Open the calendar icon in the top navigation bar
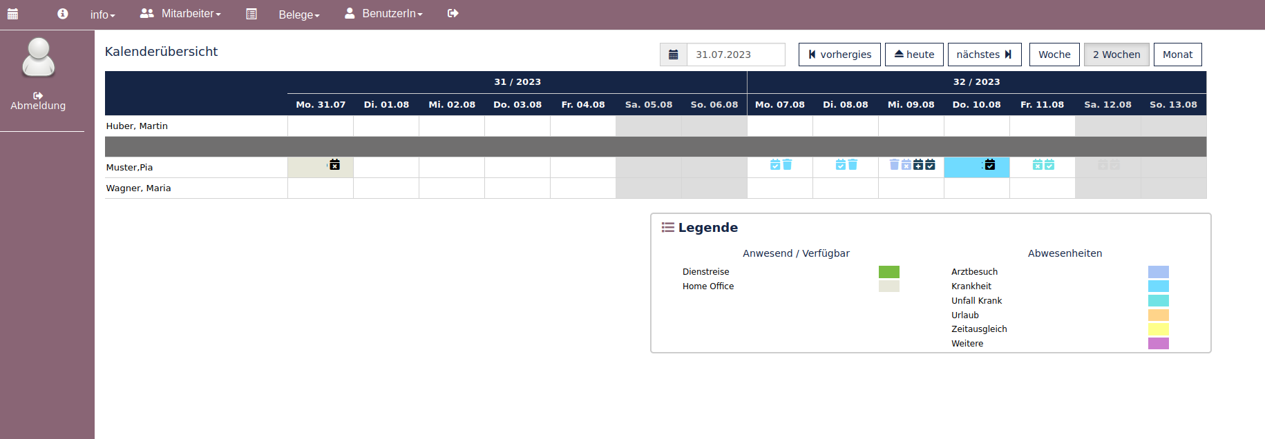The image size is (1265, 439). (12, 14)
